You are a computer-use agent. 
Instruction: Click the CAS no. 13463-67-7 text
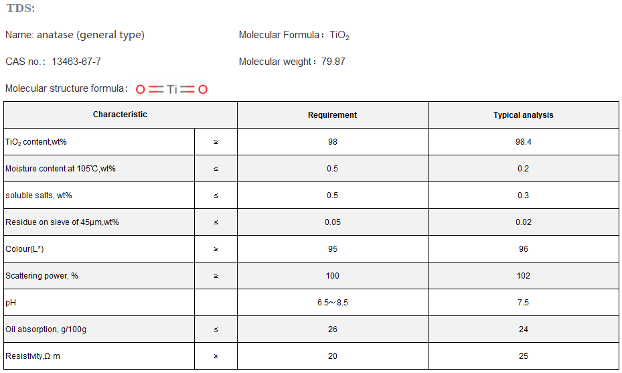pos(53,62)
